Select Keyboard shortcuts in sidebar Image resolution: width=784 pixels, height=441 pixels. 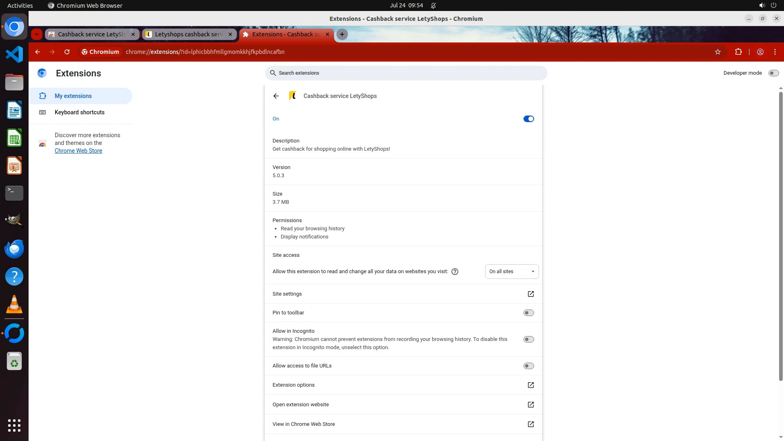pyautogui.click(x=79, y=112)
